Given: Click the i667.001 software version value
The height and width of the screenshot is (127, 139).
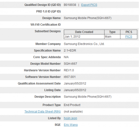Looking at the screenshot, I should tap(70, 77).
